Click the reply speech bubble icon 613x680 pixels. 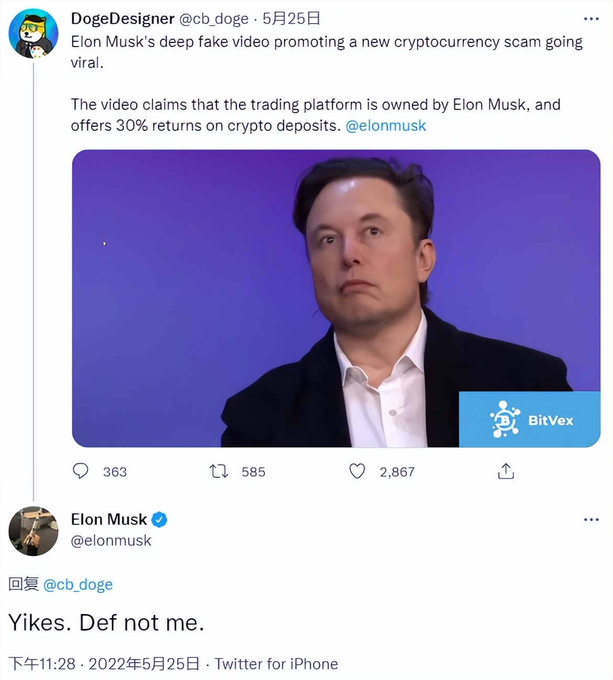[x=80, y=471]
